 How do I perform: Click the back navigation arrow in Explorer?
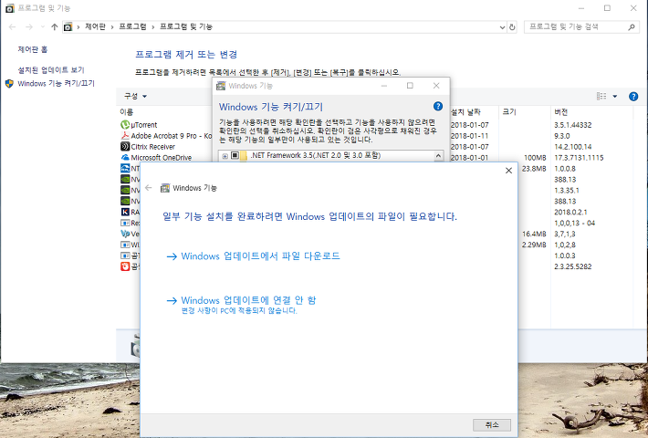tap(13, 26)
